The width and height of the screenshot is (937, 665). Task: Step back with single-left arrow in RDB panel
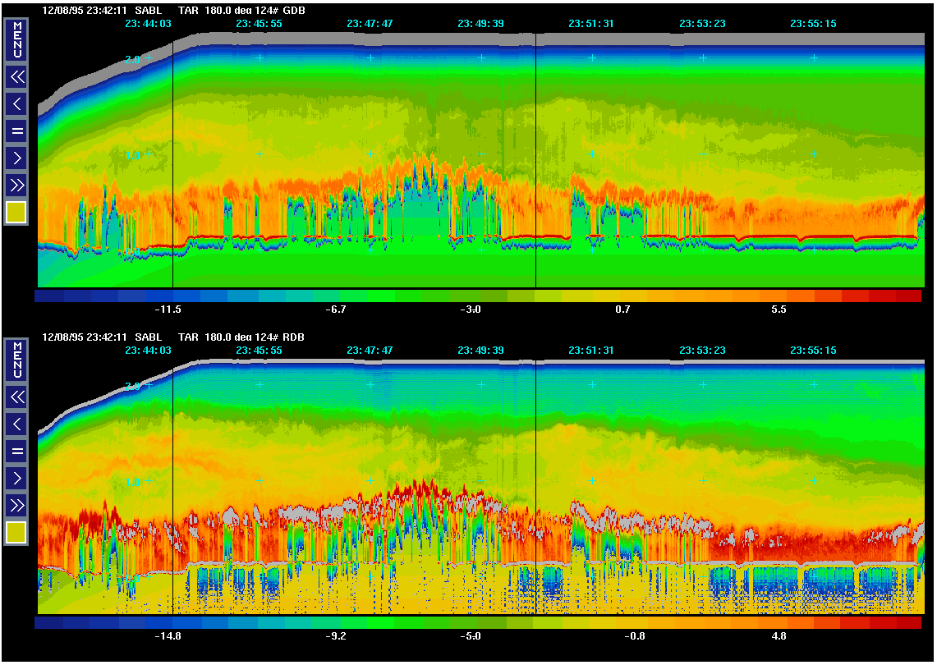click(x=16, y=424)
